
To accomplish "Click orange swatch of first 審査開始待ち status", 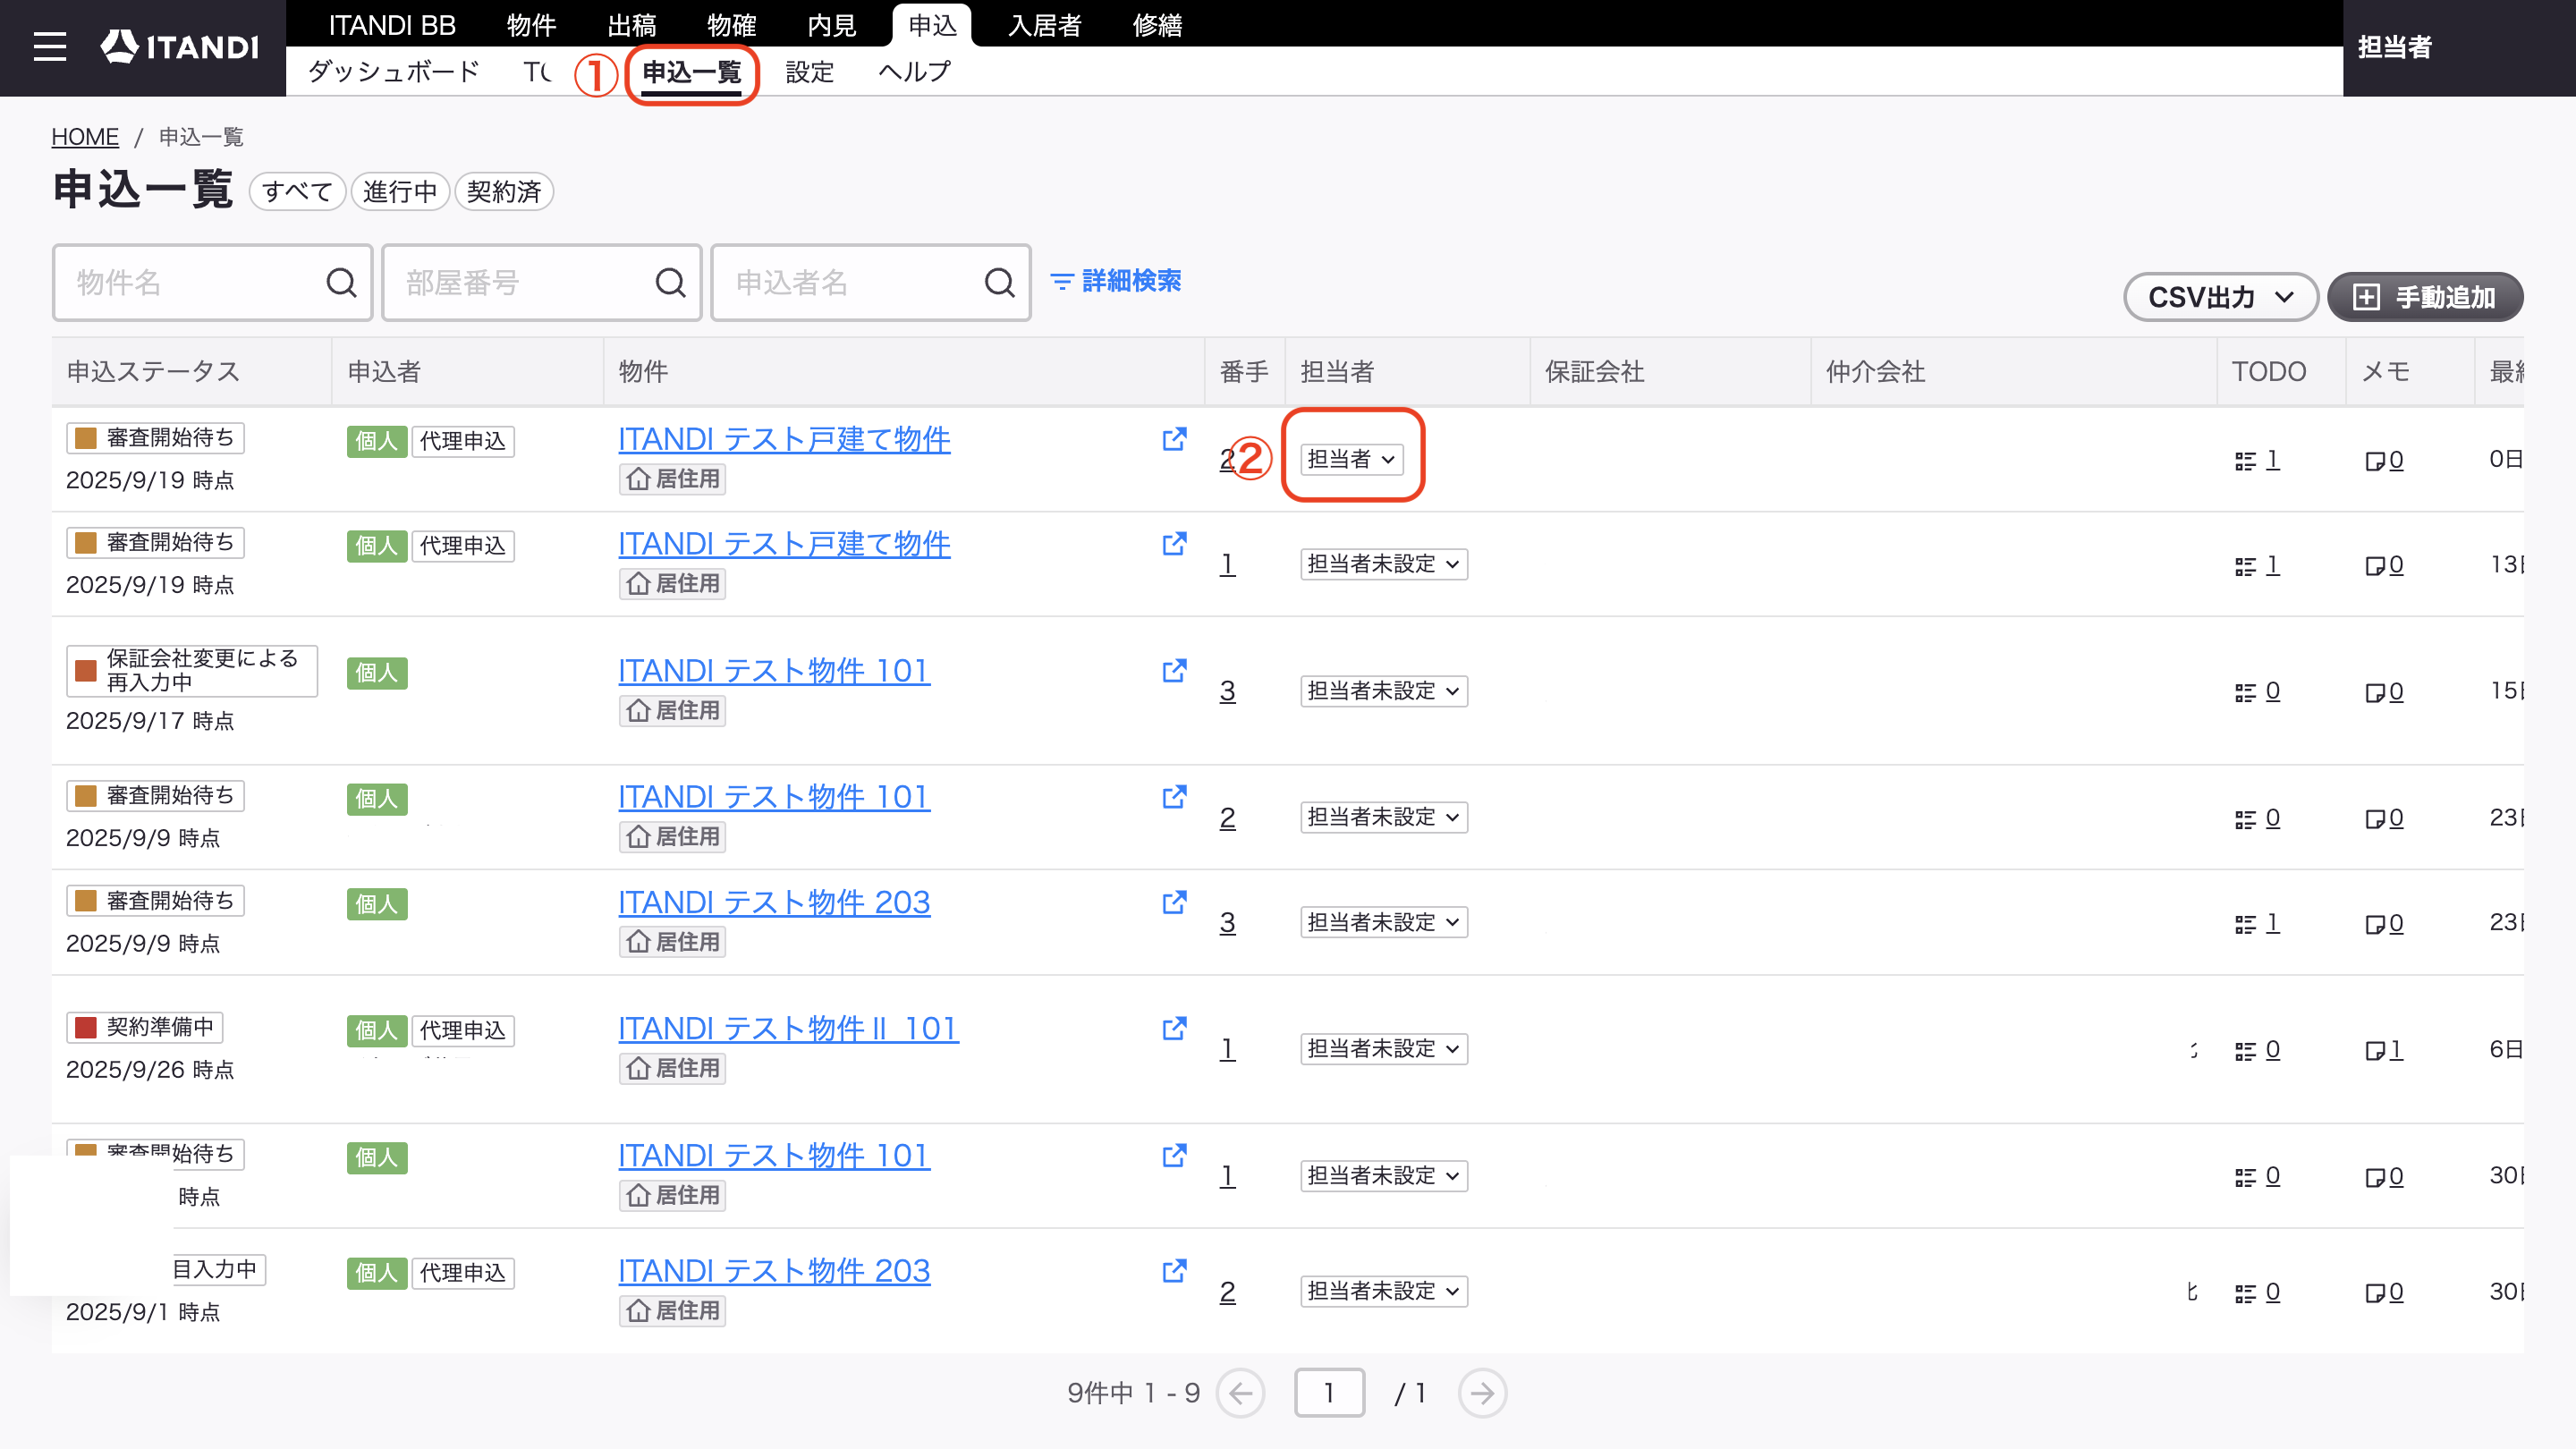I will (86, 438).
